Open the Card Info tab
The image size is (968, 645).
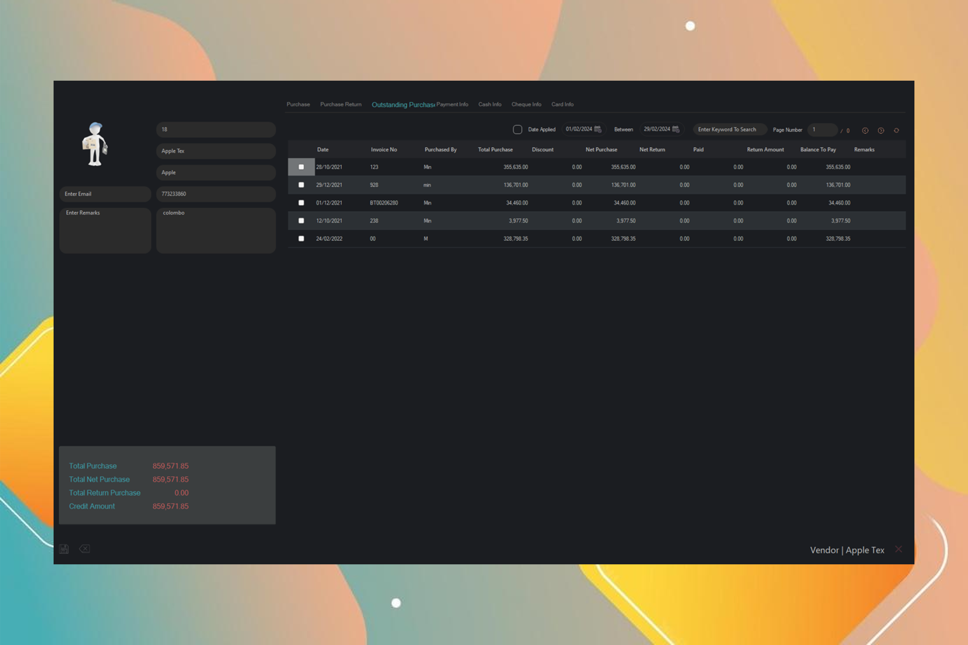[x=563, y=105]
